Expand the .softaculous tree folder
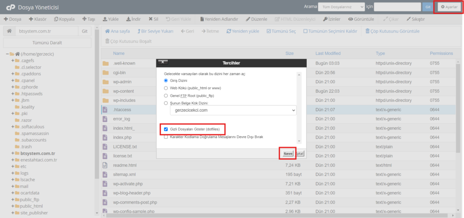This screenshot has width=464, height=218. (x=13, y=127)
